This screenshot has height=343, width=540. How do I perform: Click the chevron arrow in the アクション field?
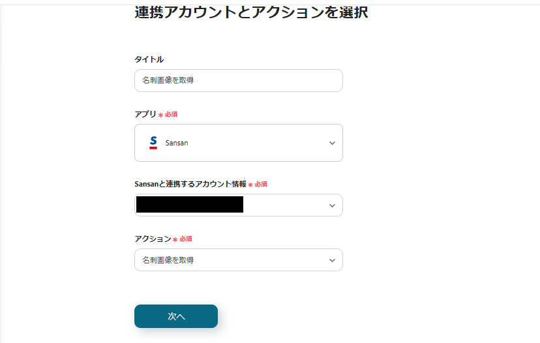[332, 260]
